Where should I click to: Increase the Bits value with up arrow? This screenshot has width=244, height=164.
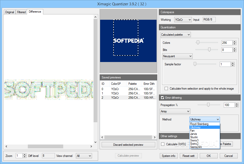(235, 49)
